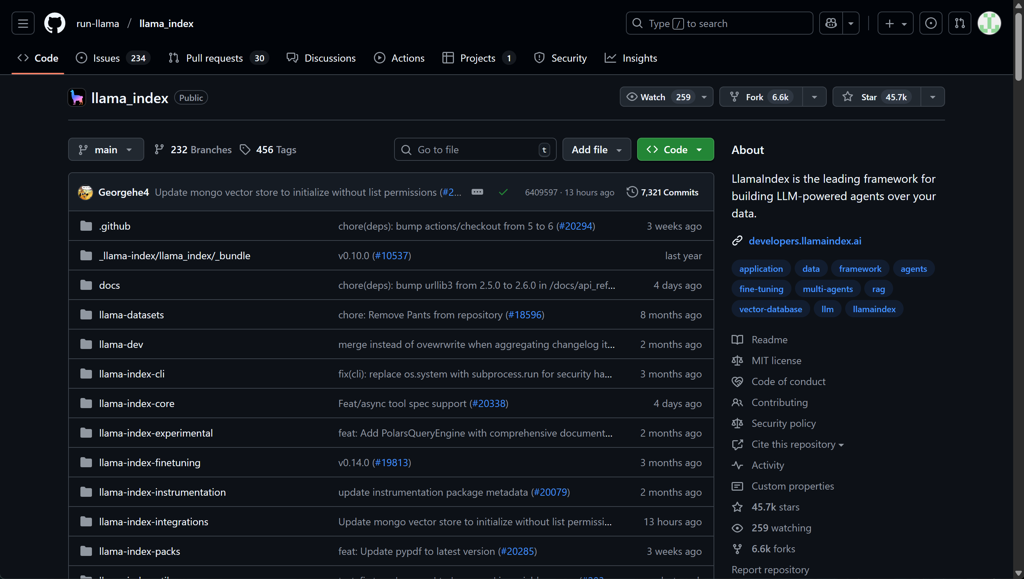Viewport: 1024px width, 579px height.
Task: Open the docs folder
Action: pos(109,285)
